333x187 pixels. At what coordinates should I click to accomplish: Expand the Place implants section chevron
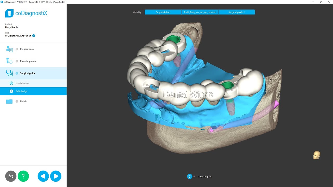coord(17,61)
